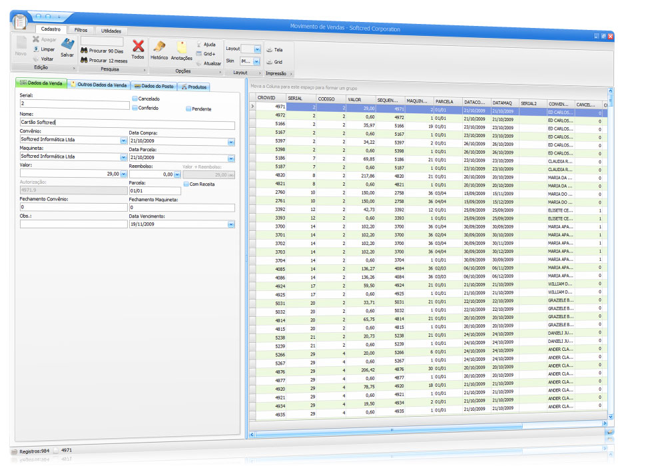Click the Nome input field

coord(127,125)
